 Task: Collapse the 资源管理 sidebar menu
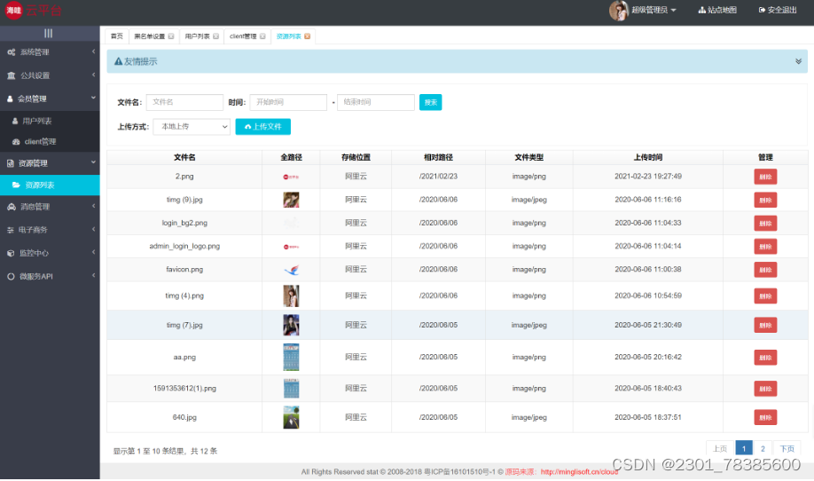tap(50, 163)
